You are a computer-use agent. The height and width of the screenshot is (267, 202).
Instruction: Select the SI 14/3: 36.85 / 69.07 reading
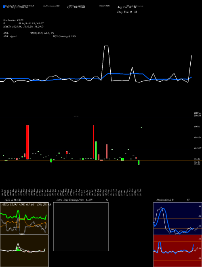click(31, 23)
